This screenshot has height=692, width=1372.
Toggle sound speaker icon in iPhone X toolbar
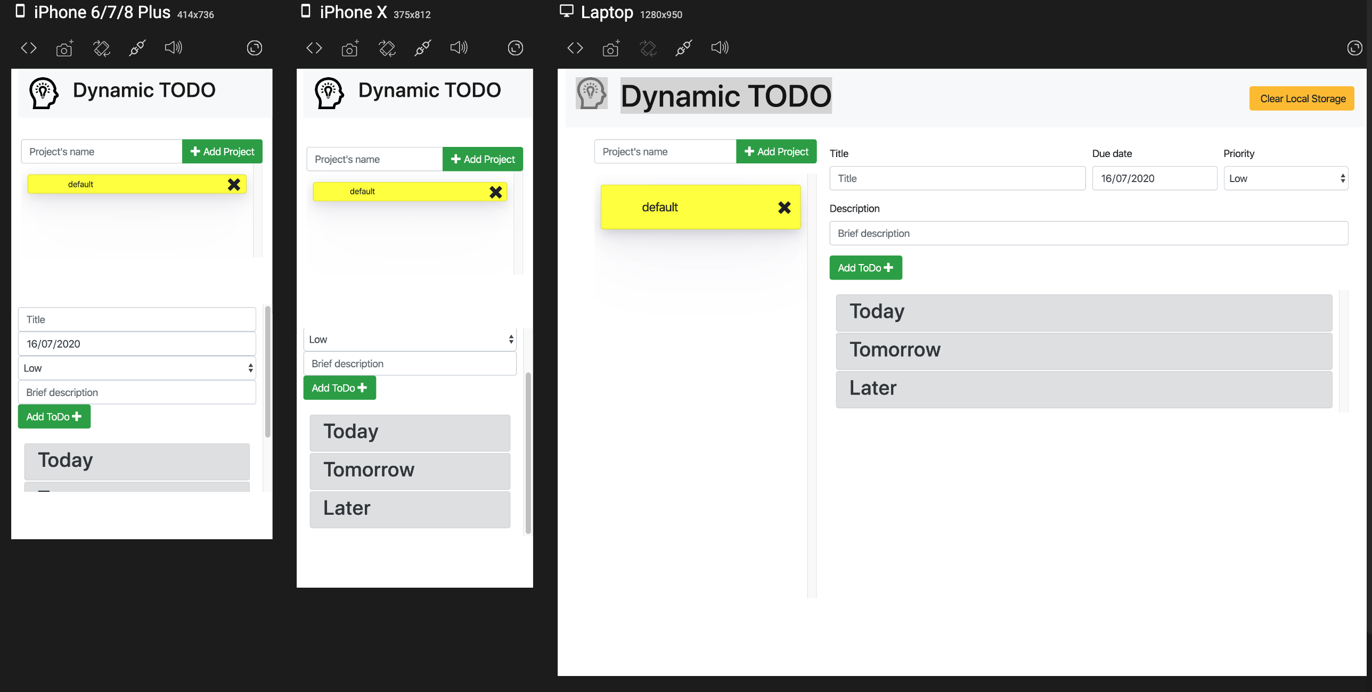459,48
